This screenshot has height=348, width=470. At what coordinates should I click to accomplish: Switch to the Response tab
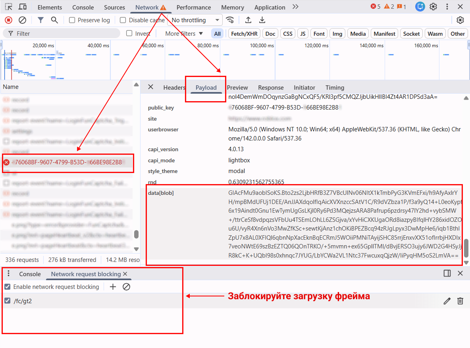[x=271, y=88]
